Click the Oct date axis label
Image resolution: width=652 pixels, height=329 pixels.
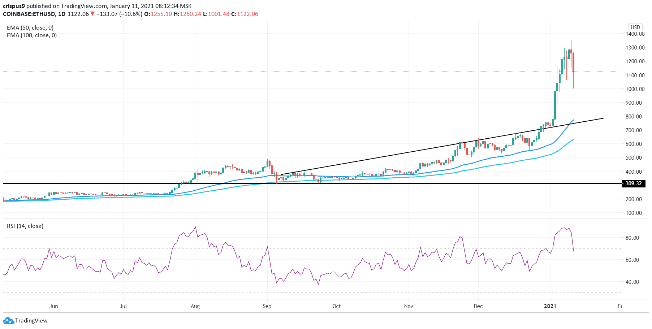pyautogui.click(x=337, y=306)
